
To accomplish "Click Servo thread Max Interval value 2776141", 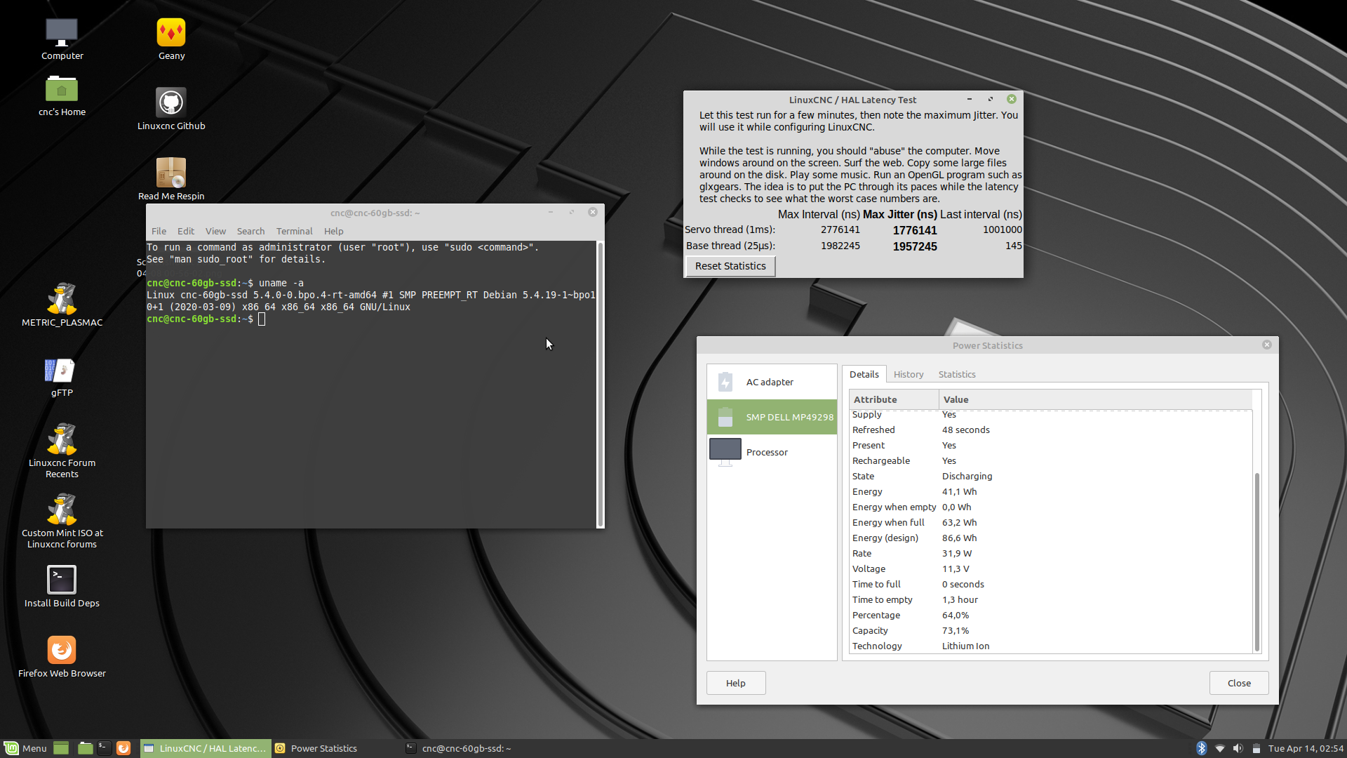I will click(840, 230).
